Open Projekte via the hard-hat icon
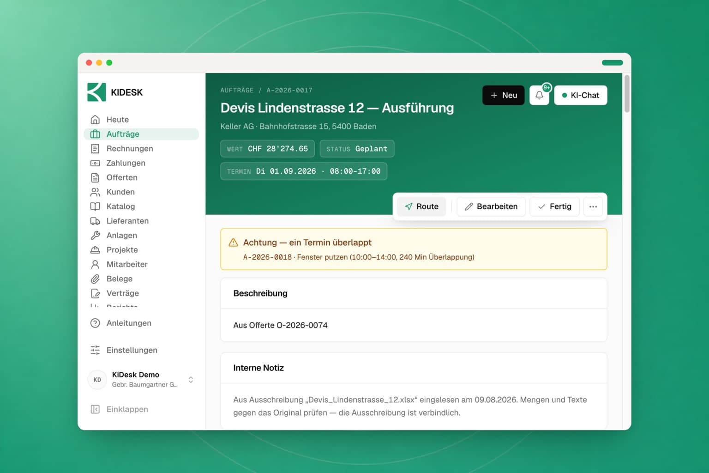The width and height of the screenshot is (709, 473). point(95,250)
